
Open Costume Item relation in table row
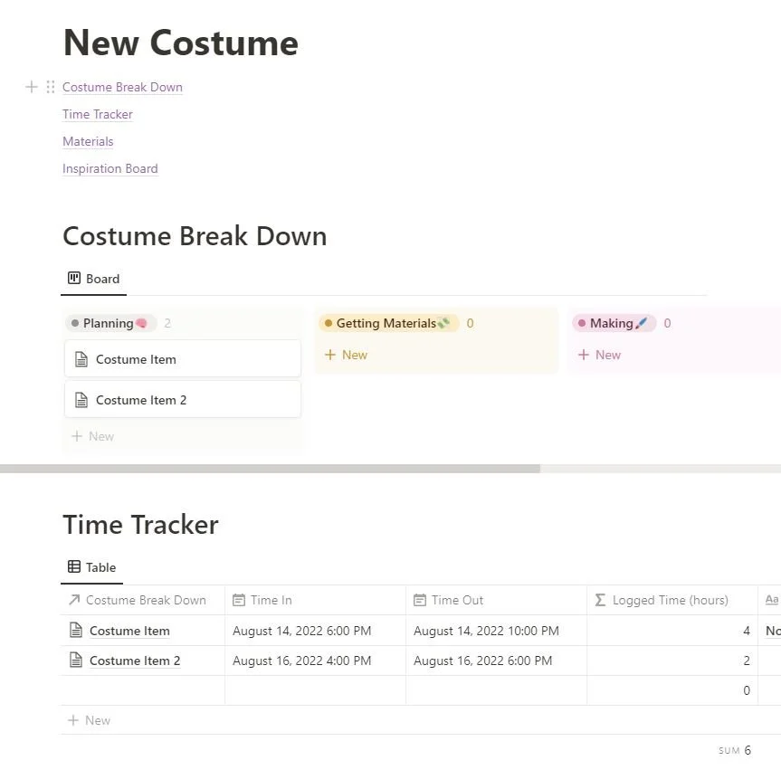129,631
